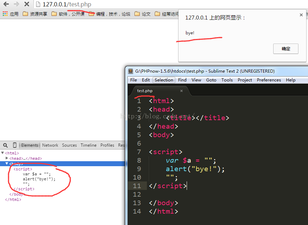
Task: Open the 软件，公开课 bookmark folder
Action: (68, 14)
